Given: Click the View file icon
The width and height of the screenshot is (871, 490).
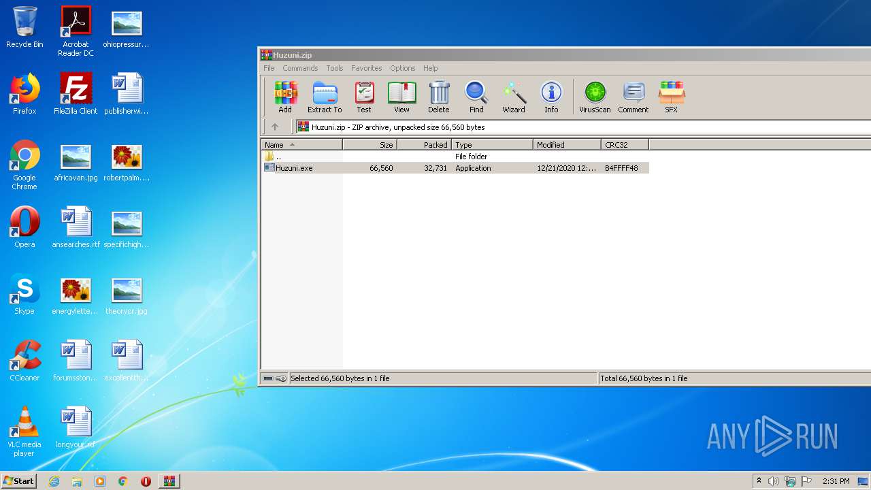Looking at the screenshot, I should 401,97.
